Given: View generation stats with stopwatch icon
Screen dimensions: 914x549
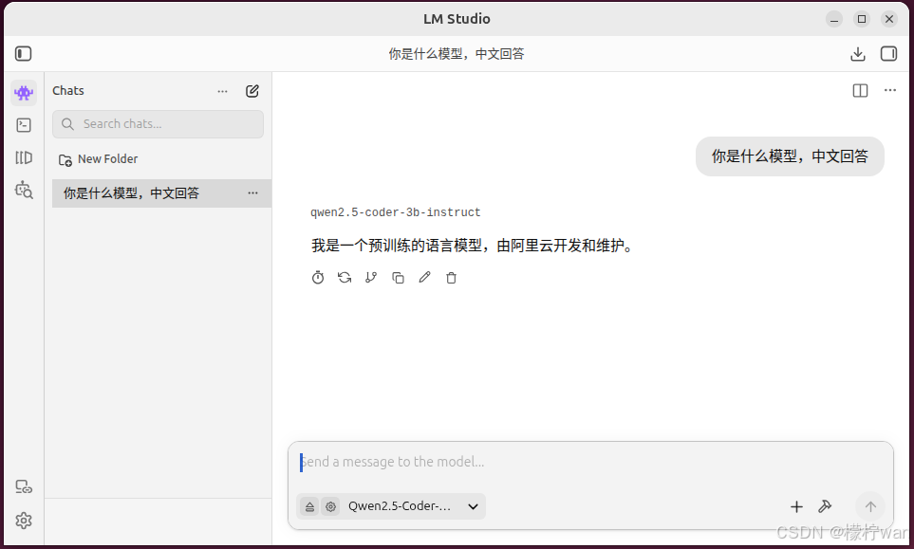Looking at the screenshot, I should pyautogui.click(x=318, y=278).
